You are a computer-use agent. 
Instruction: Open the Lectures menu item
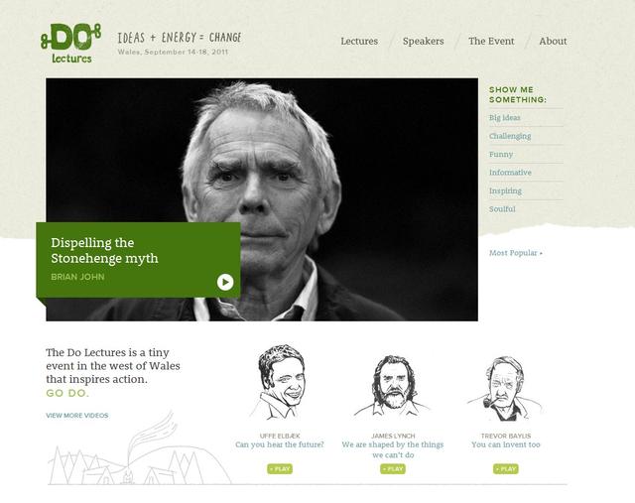click(359, 41)
